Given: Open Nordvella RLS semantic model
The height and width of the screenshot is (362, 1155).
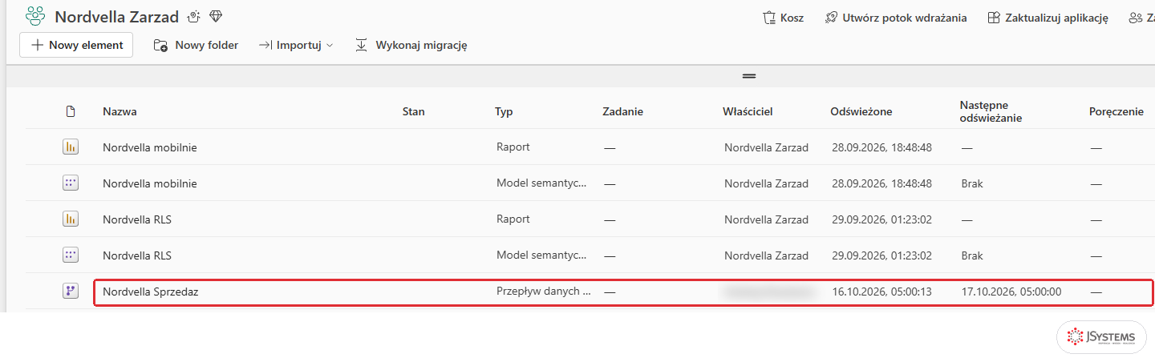Looking at the screenshot, I should click(x=137, y=255).
